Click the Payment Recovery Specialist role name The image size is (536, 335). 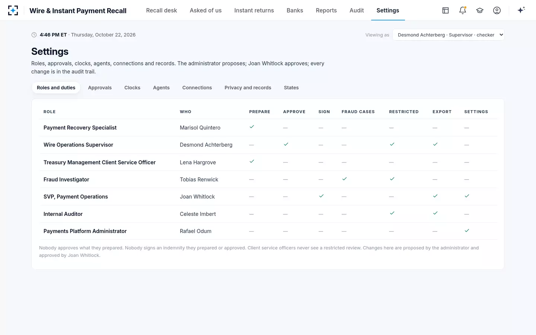(x=80, y=128)
